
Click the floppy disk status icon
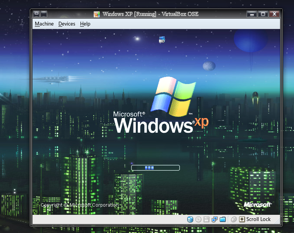point(206,219)
